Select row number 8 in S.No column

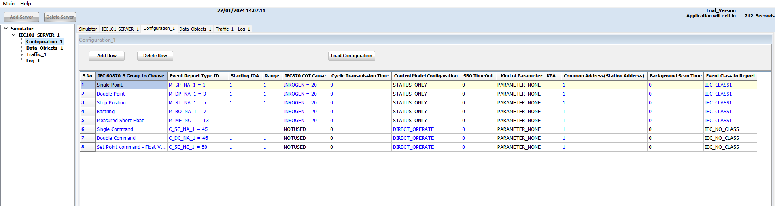click(x=87, y=147)
